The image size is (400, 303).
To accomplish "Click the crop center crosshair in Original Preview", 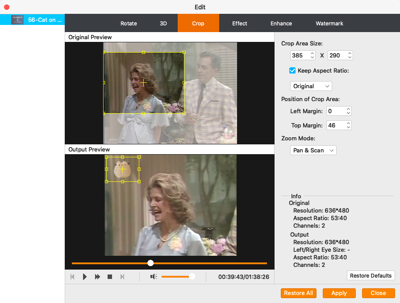I will click(144, 83).
